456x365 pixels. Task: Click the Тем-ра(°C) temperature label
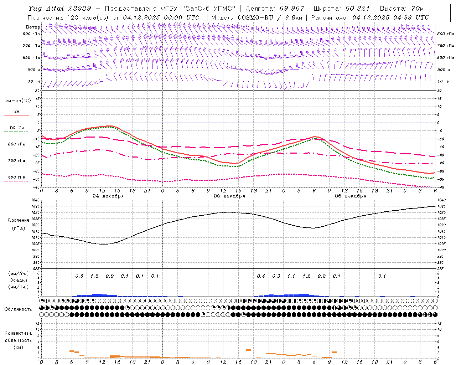tap(17, 101)
